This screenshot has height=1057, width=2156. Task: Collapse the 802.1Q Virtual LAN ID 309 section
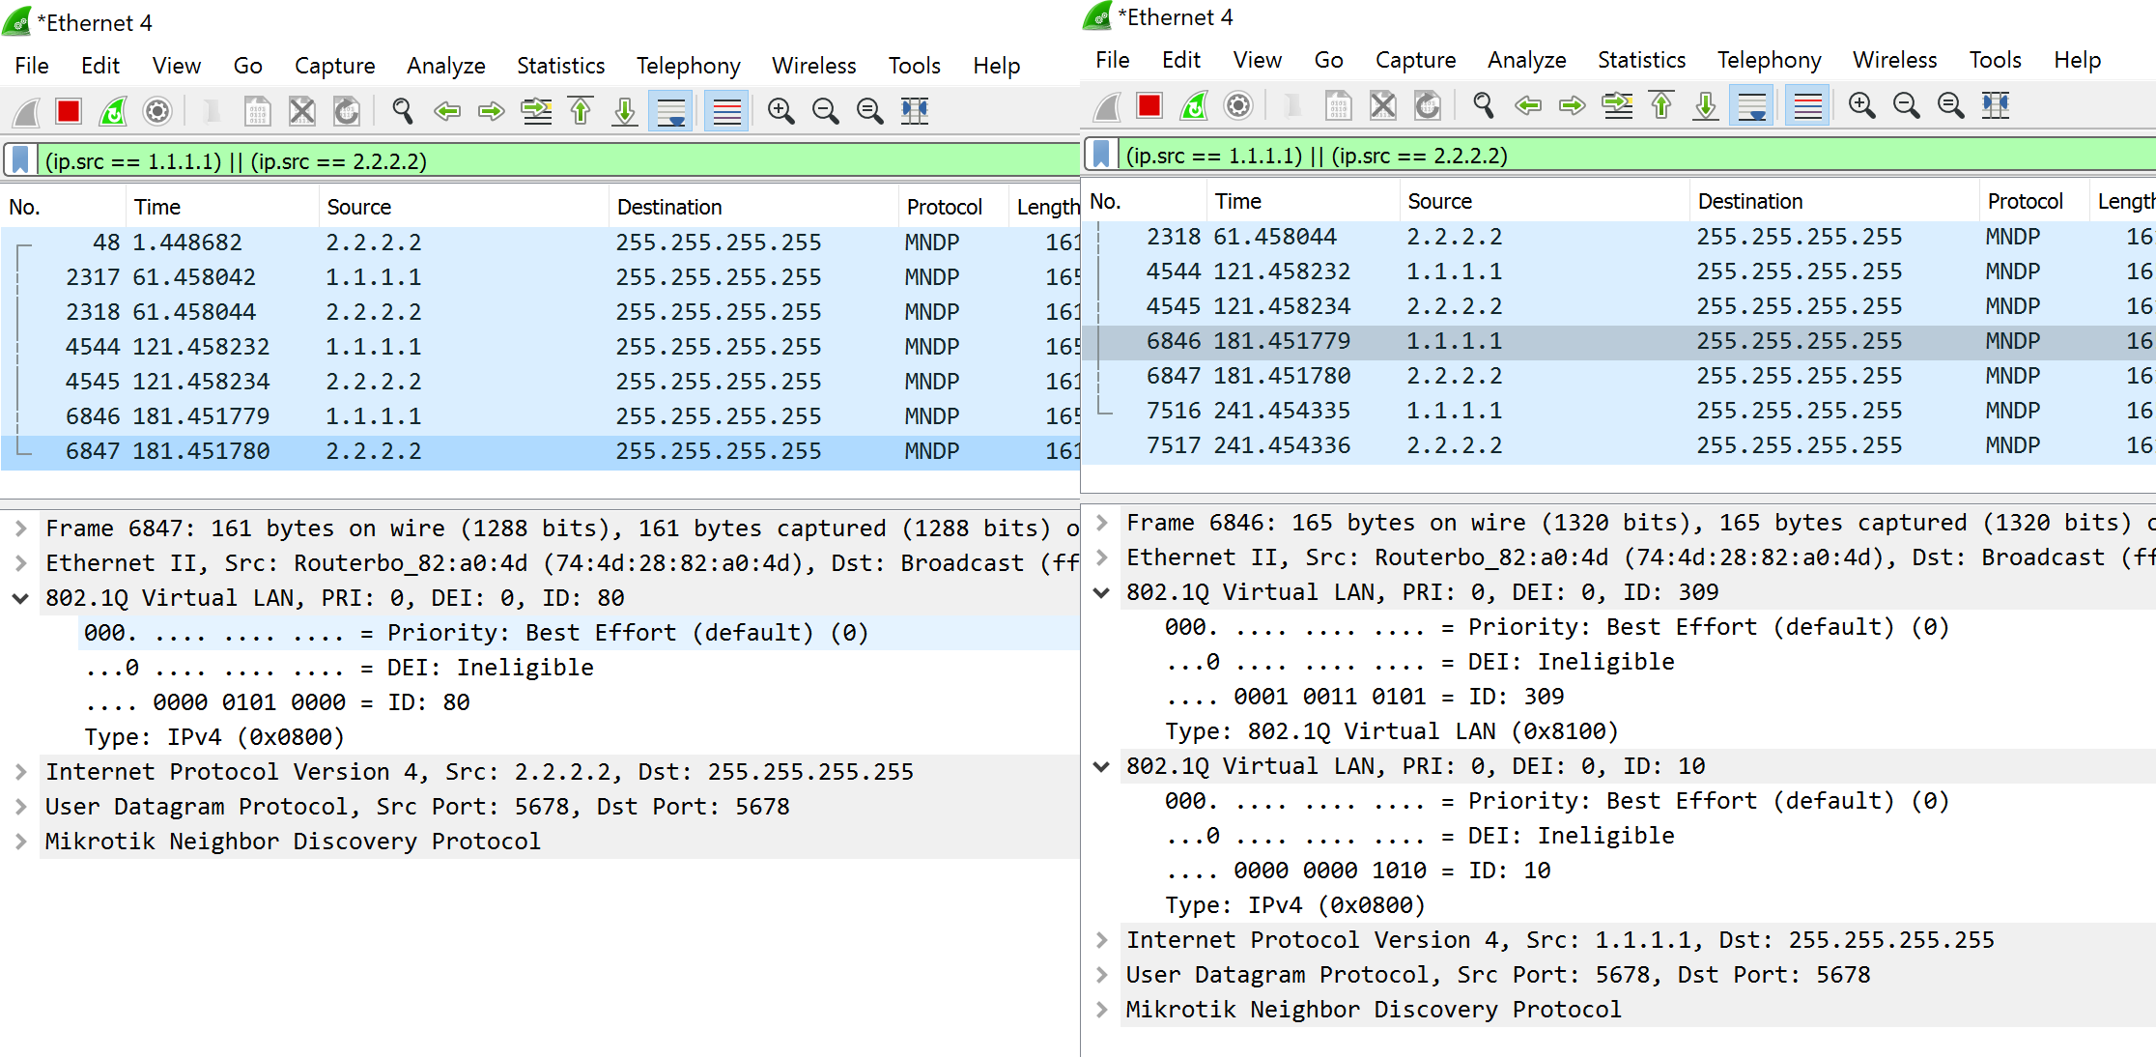[1101, 592]
